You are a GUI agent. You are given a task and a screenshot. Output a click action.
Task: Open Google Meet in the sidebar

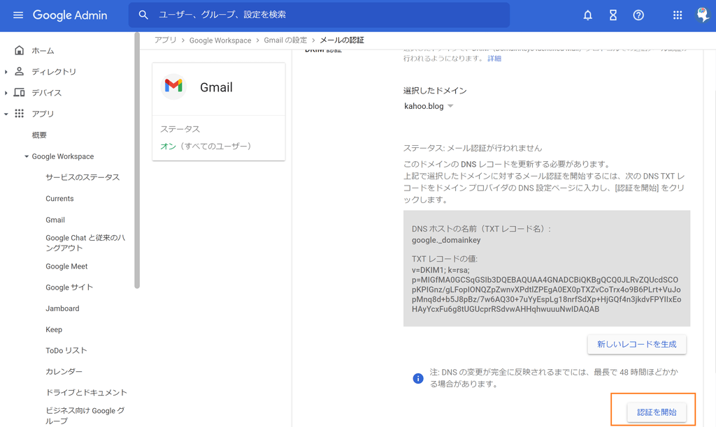click(66, 266)
